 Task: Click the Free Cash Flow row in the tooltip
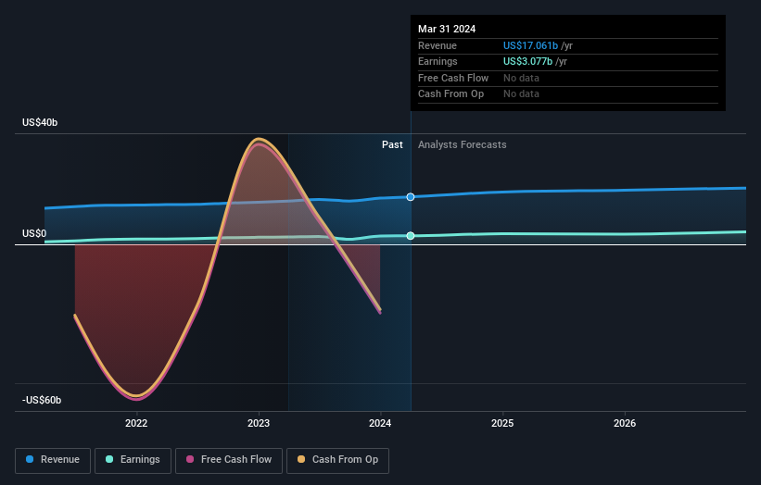(568, 78)
